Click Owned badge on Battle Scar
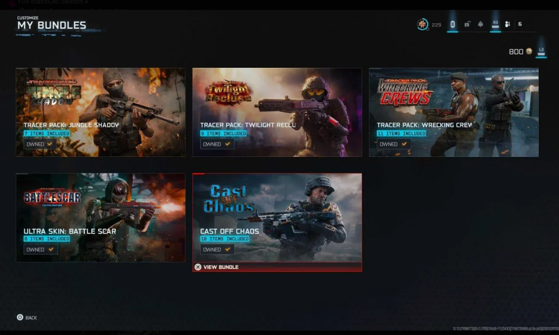The width and height of the screenshot is (559, 335). pyautogui.click(x=40, y=249)
